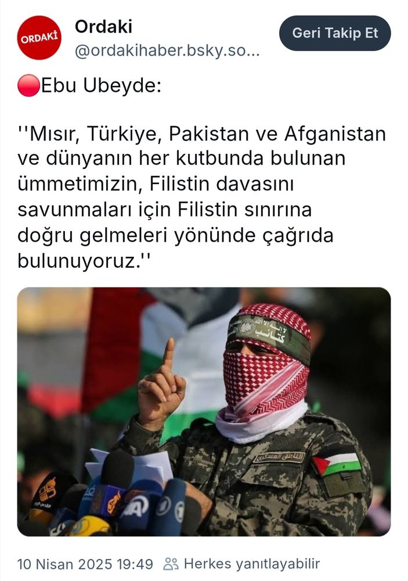Select the 'Ebu Ubeyde:' heading text

click(101, 86)
